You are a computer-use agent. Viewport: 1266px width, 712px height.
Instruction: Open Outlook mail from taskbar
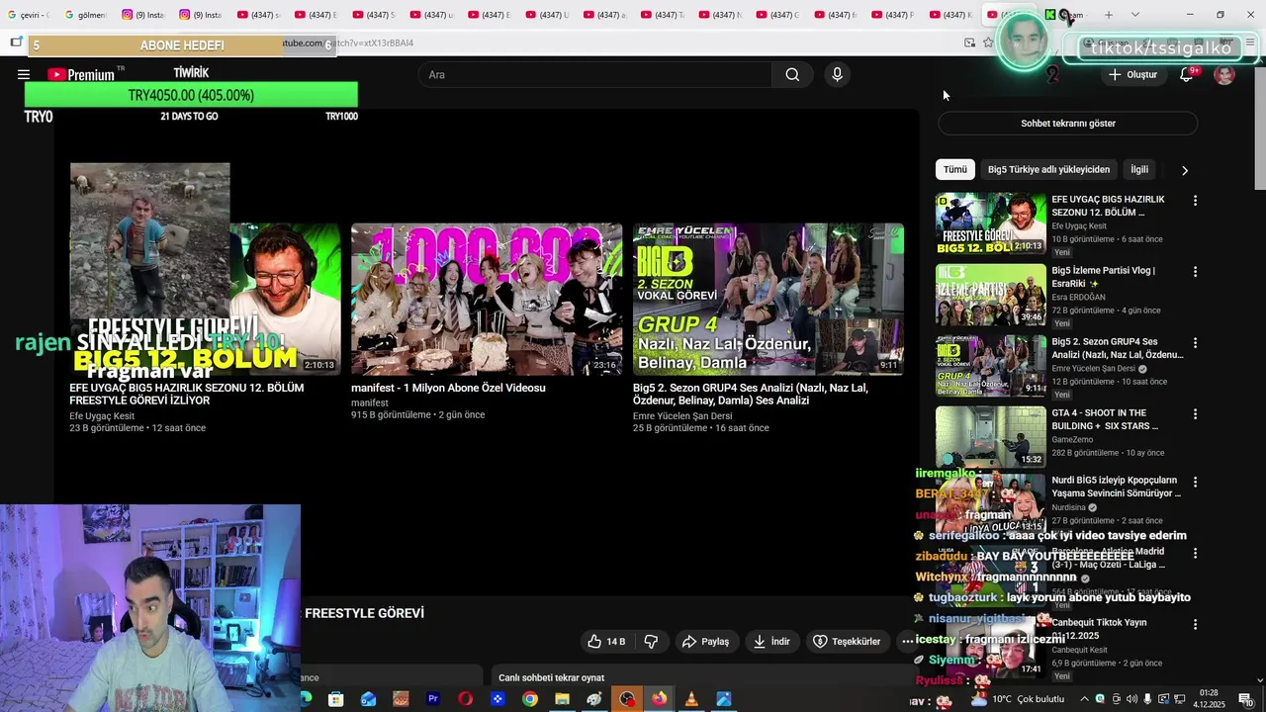coord(368,699)
